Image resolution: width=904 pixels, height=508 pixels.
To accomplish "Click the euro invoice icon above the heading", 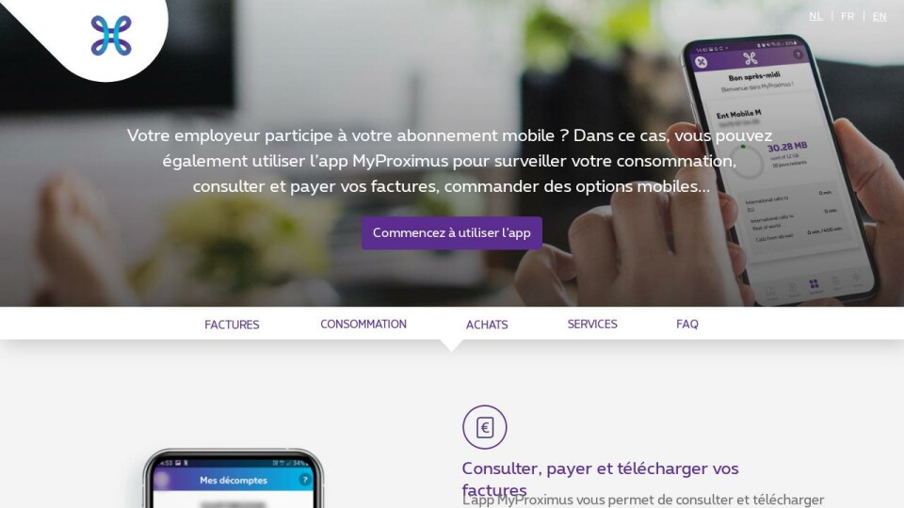I will [484, 427].
